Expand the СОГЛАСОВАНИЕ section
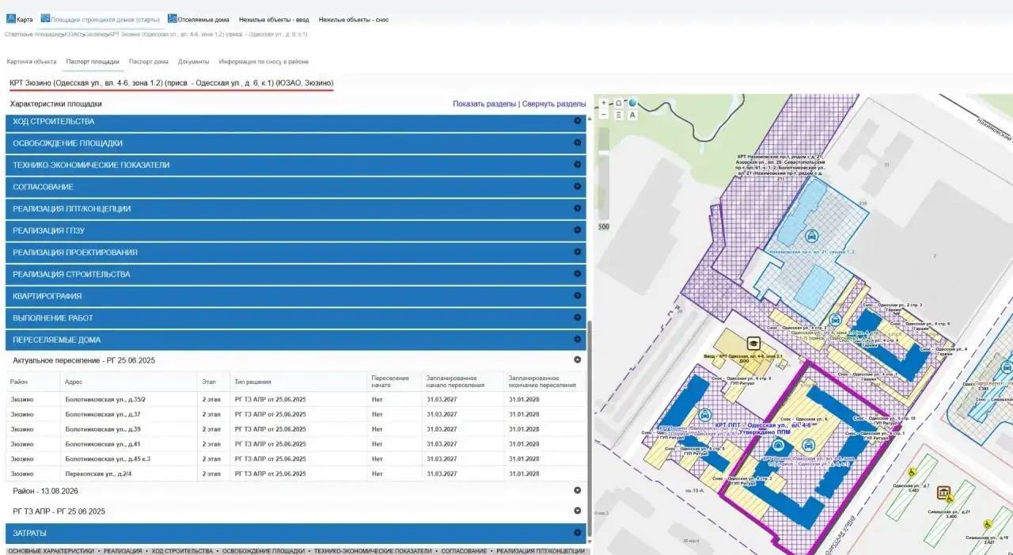Viewport: 1013px width, 555px height. 296,187
